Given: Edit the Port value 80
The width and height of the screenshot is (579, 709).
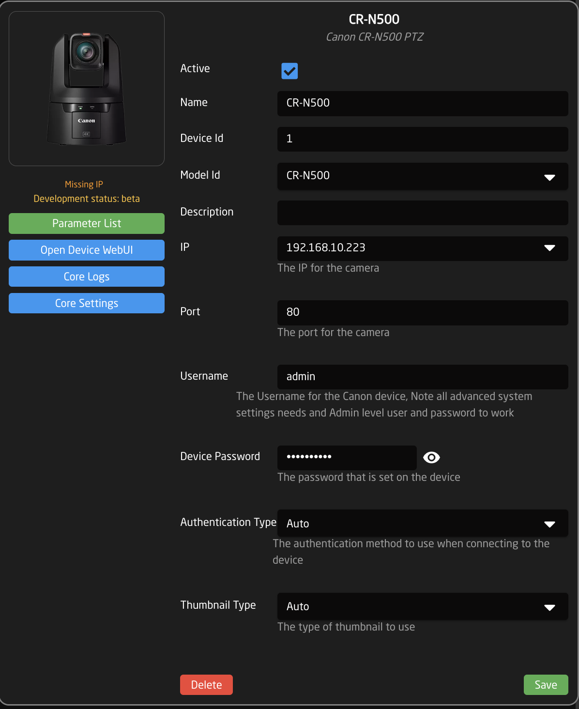Looking at the screenshot, I should pos(422,312).
